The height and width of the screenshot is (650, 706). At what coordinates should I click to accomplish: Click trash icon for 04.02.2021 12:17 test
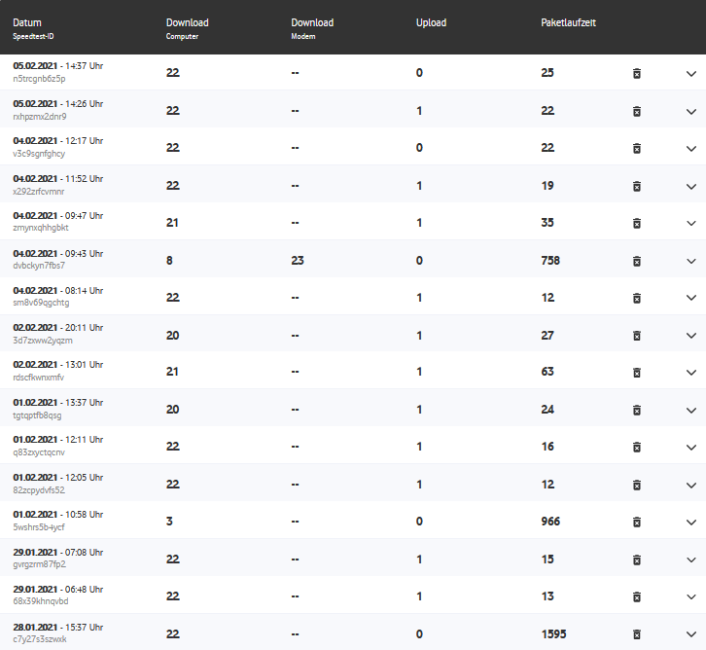click(637, 148)
